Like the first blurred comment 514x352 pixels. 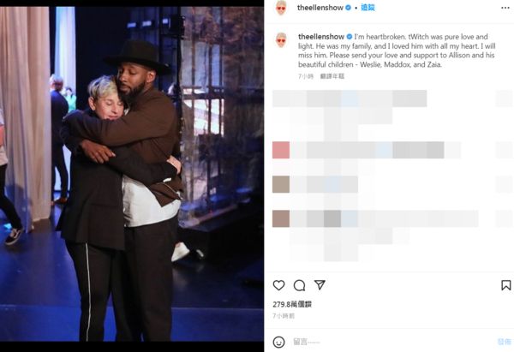click(x=505, y=98)
